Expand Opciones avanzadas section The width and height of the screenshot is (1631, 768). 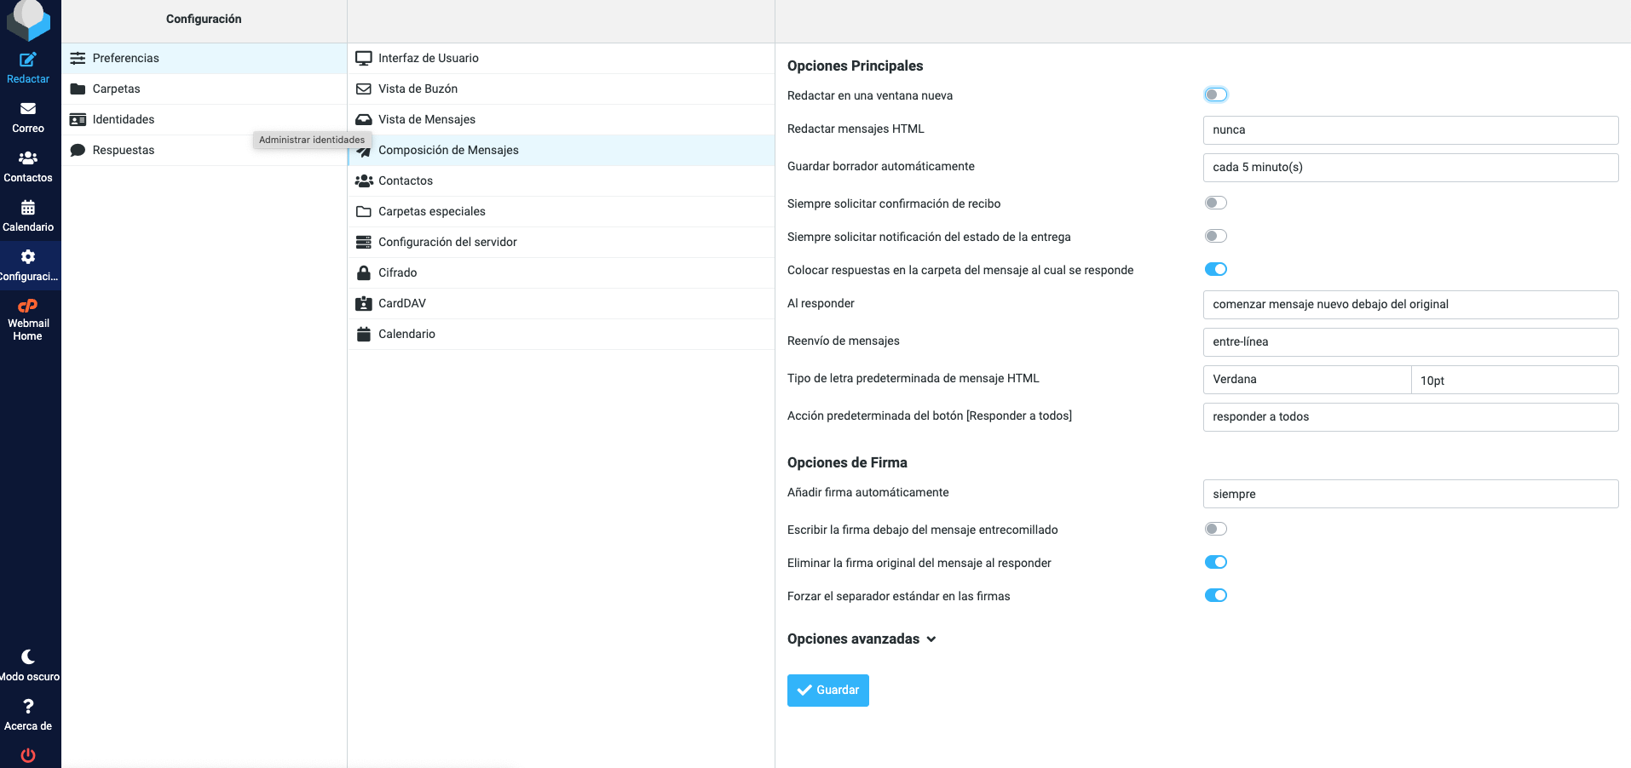862,639
